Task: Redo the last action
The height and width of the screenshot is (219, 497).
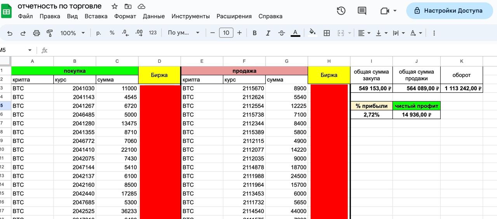Action: 23,33
